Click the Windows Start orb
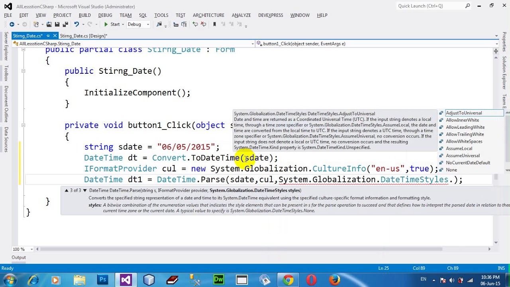 [9, 280]
